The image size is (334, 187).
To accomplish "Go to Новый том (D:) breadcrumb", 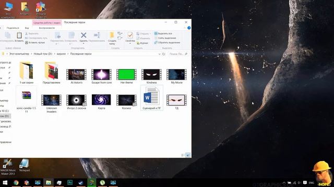I will coord(43,54).
